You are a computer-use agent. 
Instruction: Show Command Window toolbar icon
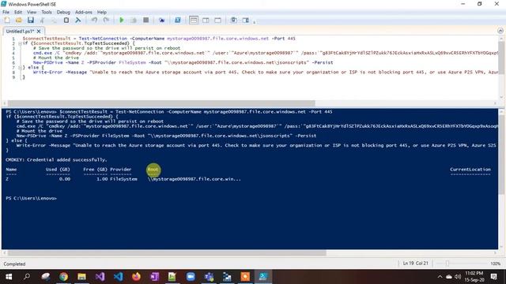234,20
